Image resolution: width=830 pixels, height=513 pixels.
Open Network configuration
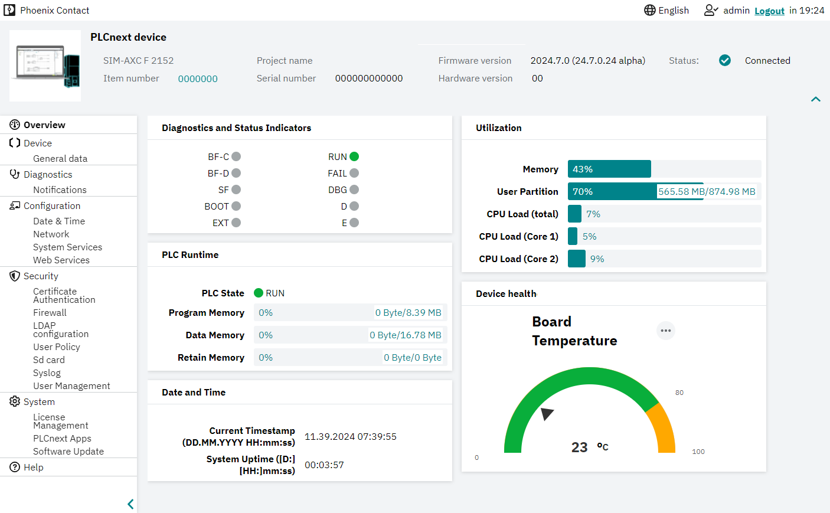[x=51, y=234]
